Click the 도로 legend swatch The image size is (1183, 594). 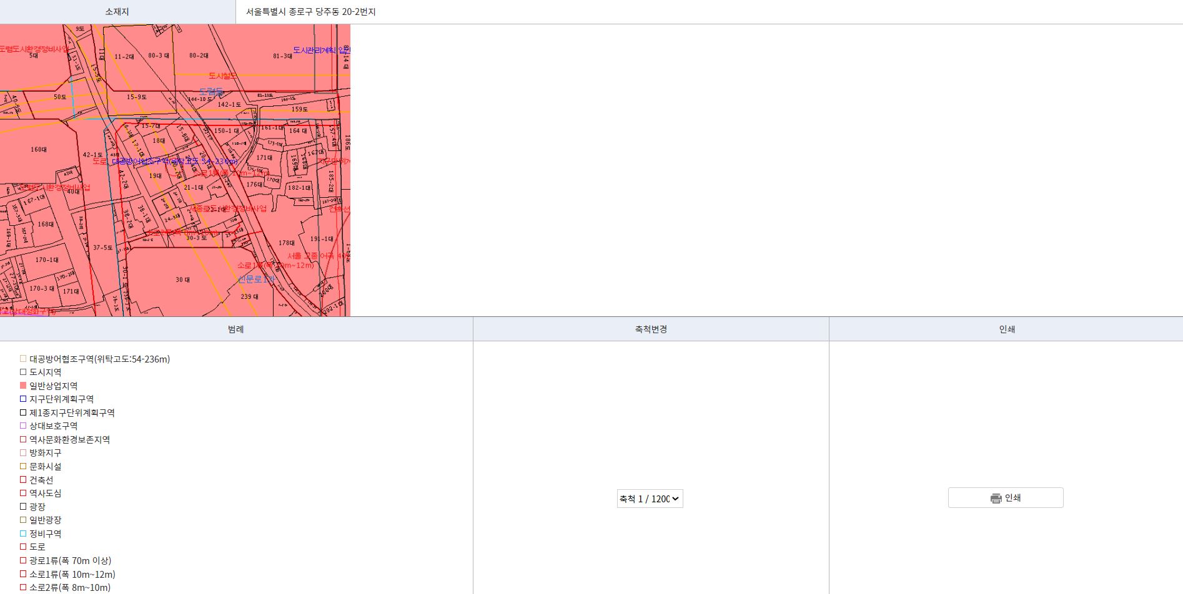23,547
